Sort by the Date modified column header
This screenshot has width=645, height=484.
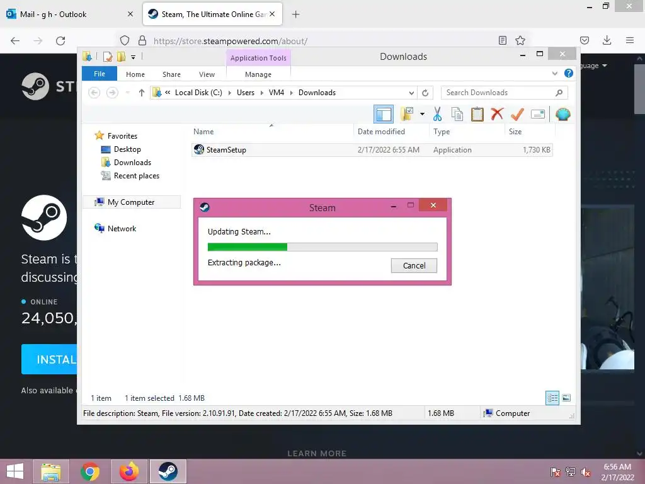tap(381, 131)
